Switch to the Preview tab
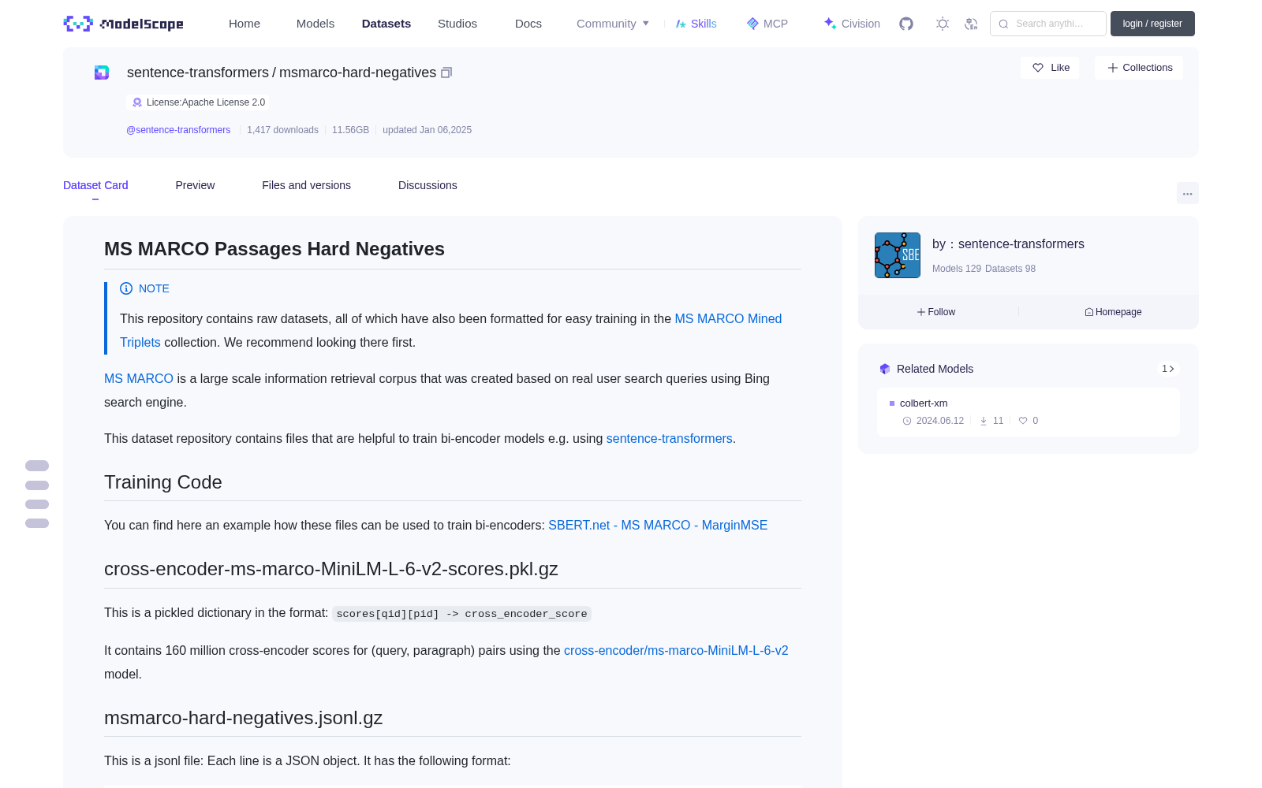1262x788 pixels. (x=195, y=185)
